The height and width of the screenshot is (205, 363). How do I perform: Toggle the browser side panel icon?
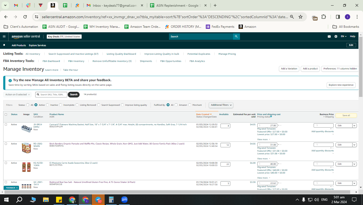[338, 17]
